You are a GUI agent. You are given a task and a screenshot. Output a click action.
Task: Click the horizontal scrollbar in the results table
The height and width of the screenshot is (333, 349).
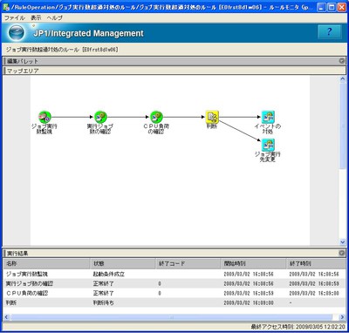click(172, 317)
